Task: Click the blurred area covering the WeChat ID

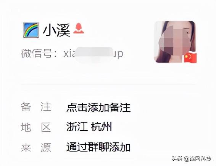Action: [x=94, y=55]
